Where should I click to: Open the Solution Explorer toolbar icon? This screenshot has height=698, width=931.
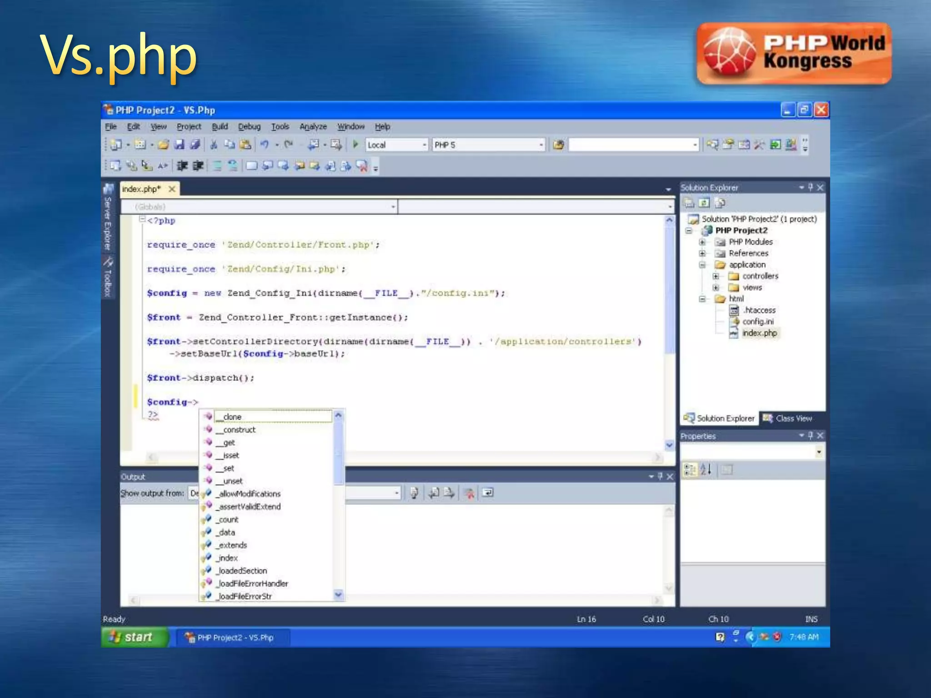(712, 145)
